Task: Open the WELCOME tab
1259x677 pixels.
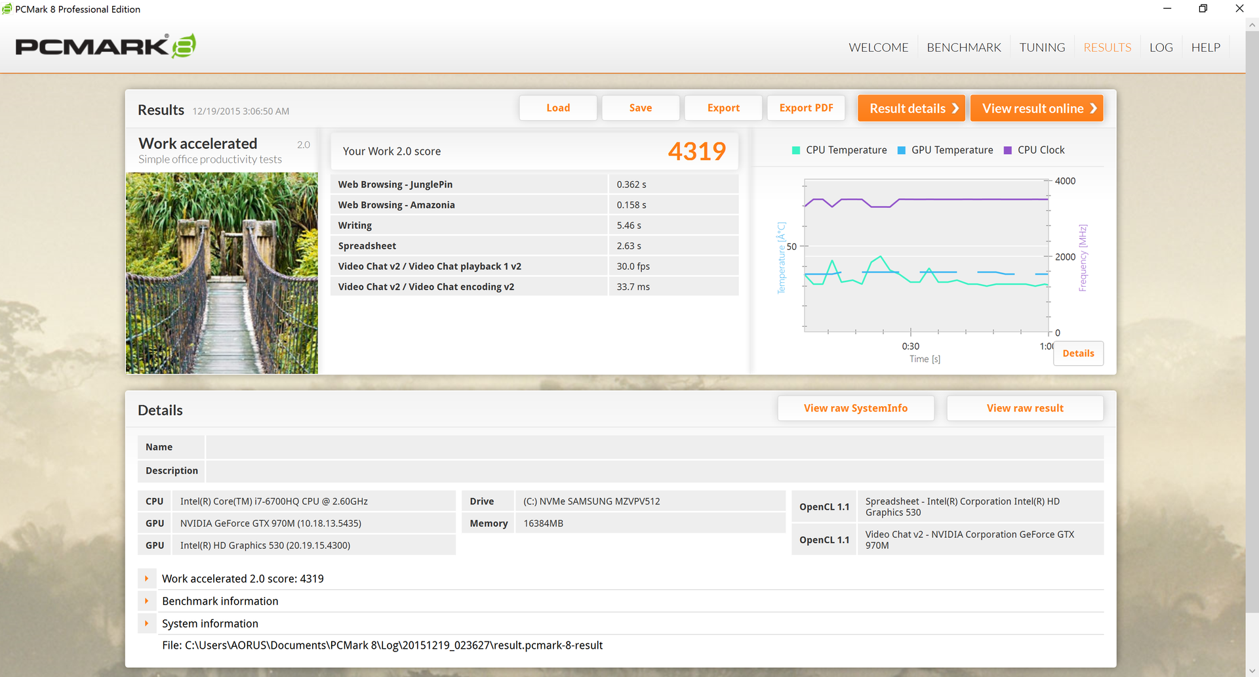Action: coord(879,47)
